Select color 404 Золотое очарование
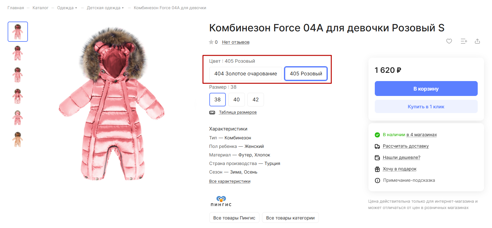492x228 pixels. (x=246, y=74)
